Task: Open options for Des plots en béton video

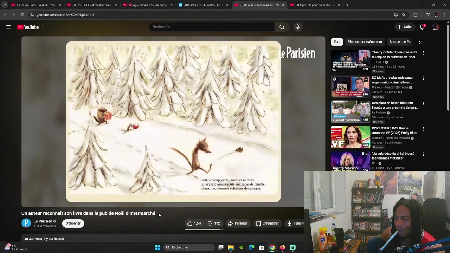Action: click(x=423, y=104)
